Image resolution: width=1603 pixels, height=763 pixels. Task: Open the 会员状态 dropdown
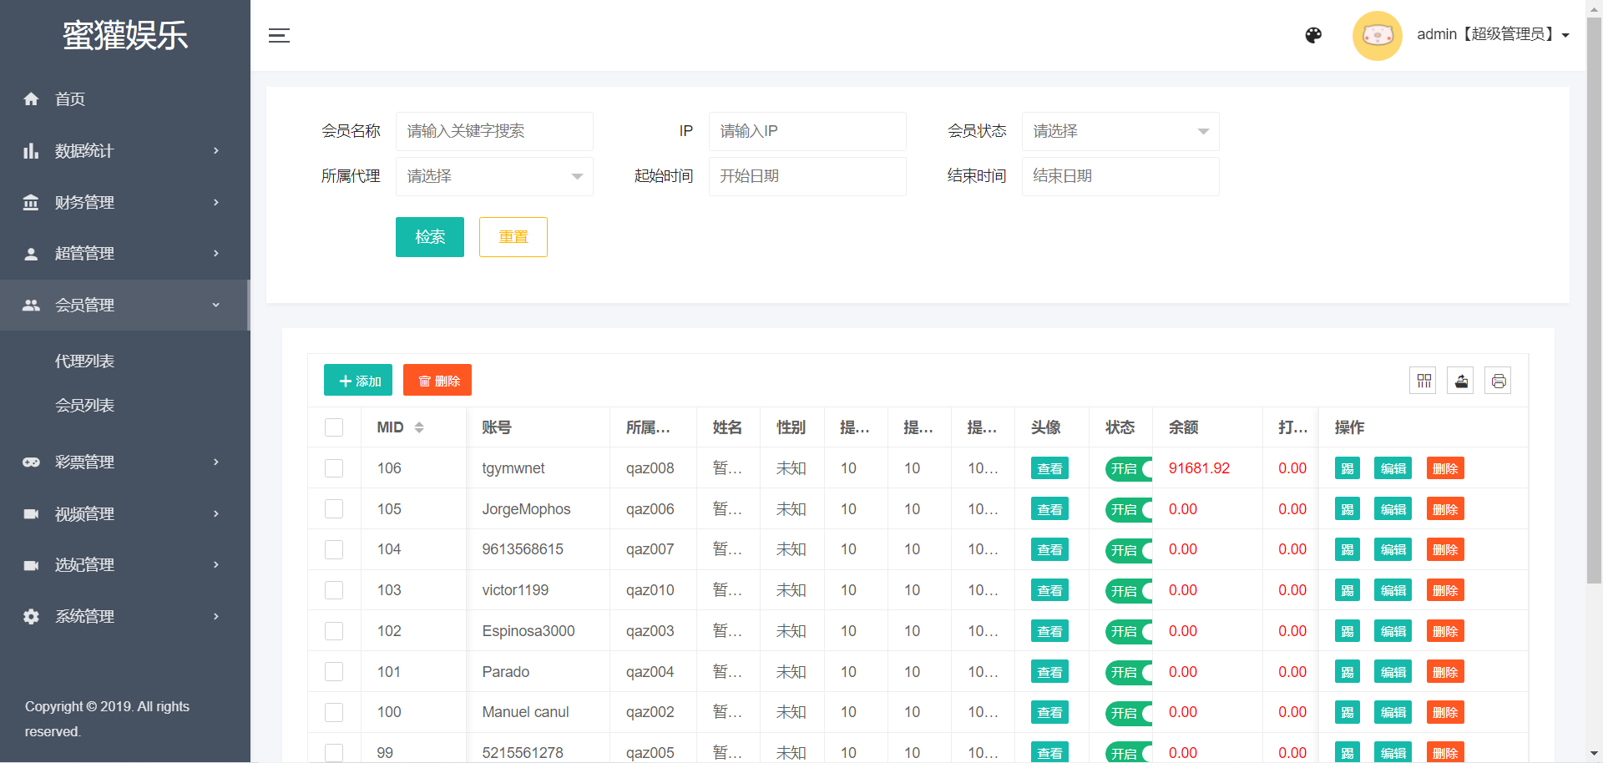1120,131
